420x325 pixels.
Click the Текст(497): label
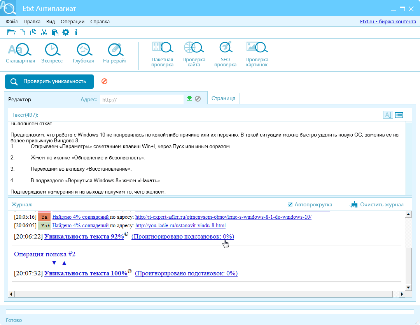point(25,115)
